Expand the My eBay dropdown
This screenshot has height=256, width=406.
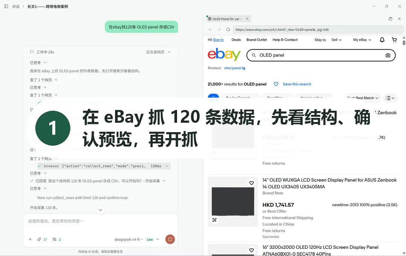pyautogui.click(x=362, y=40)
